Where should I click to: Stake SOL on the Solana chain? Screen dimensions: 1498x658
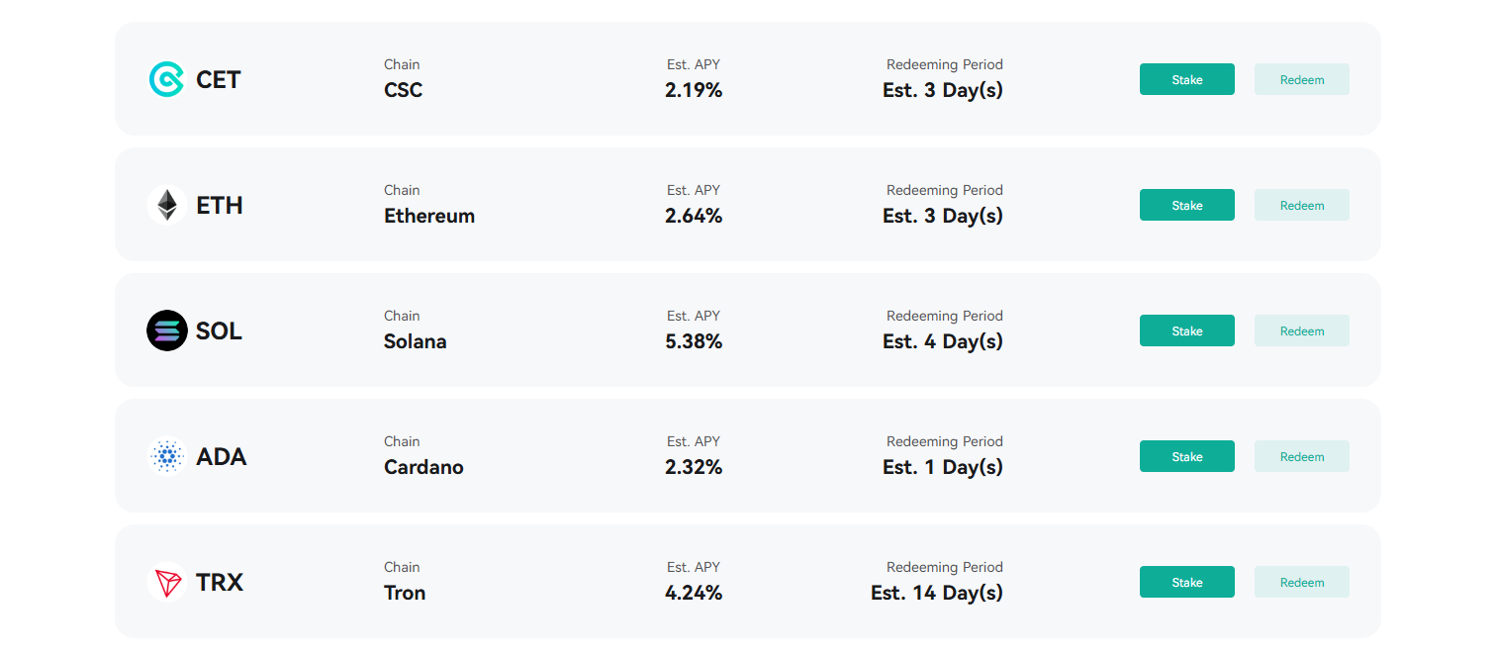click(1186, 330)
